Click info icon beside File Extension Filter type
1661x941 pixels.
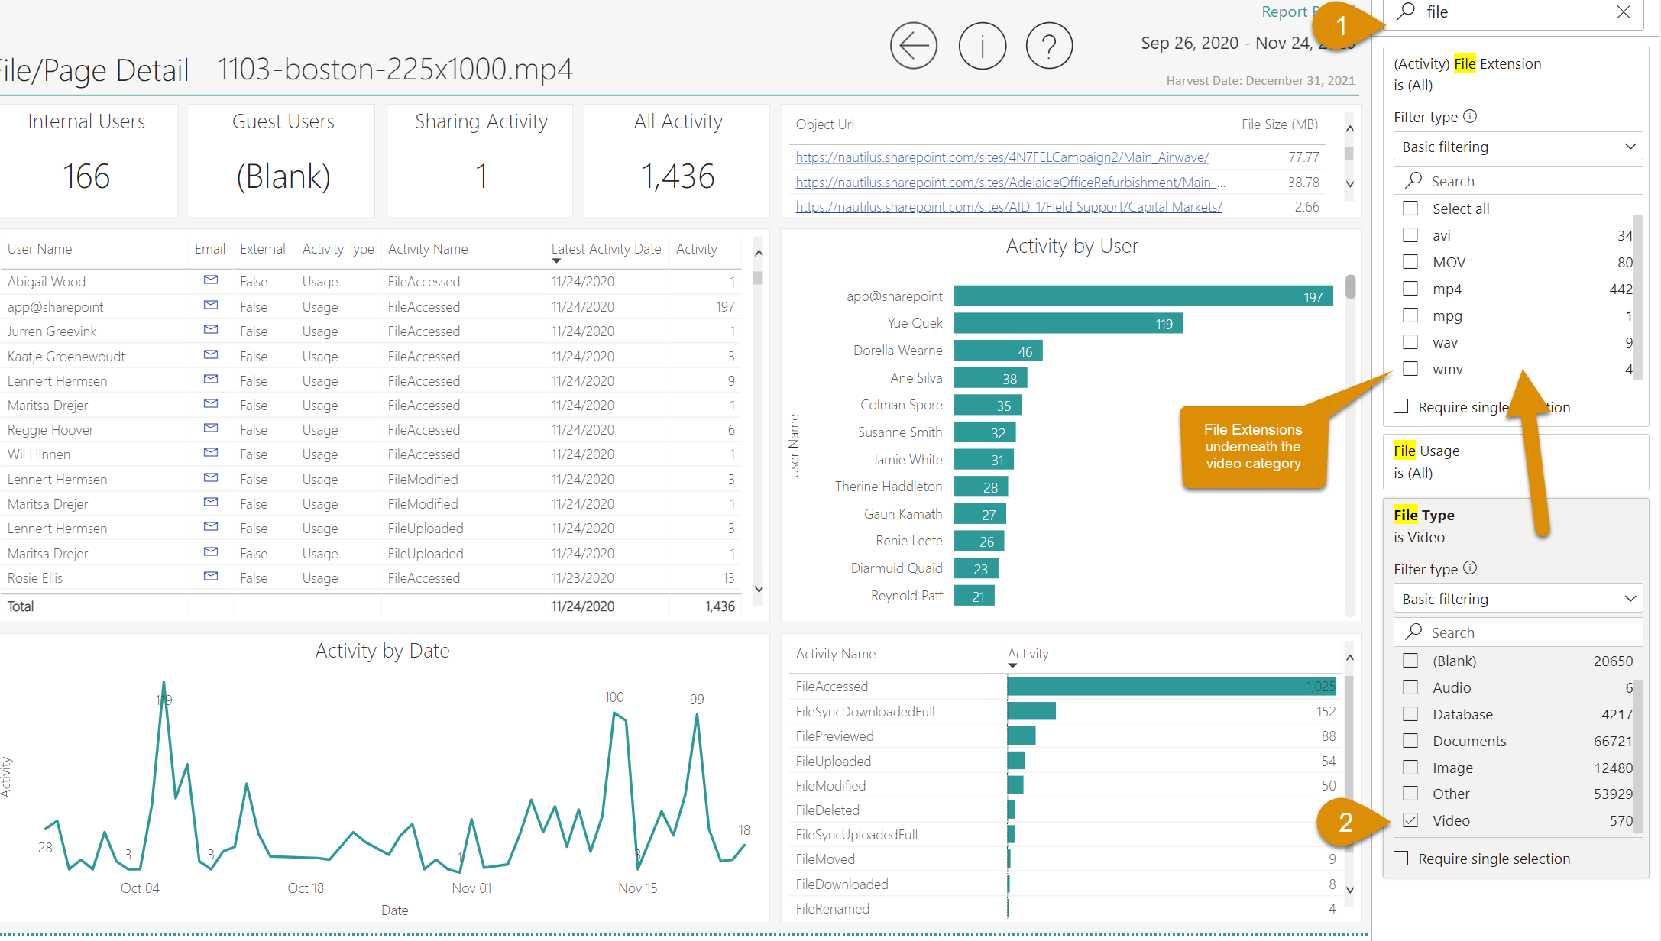[x=1470, y=116]
